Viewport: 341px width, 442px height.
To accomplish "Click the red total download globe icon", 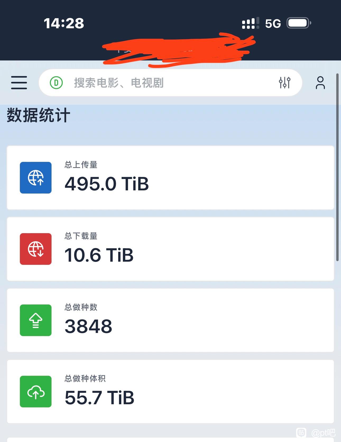I will point(36,249).
